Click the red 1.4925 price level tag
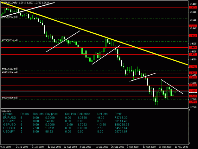The height and width of the screenshot is (149, 198). [193, 36]
